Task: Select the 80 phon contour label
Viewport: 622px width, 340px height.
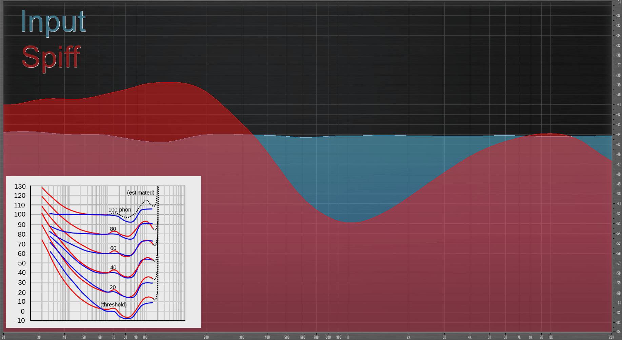Action: click(x=113, y=229)
